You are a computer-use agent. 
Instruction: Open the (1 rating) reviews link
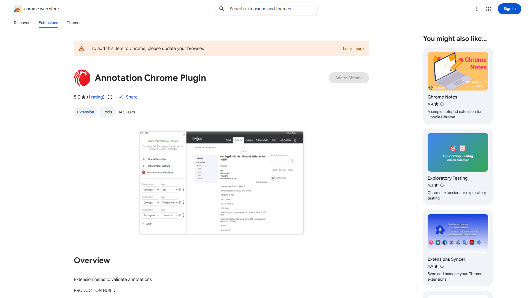click(x=95, y=97)
